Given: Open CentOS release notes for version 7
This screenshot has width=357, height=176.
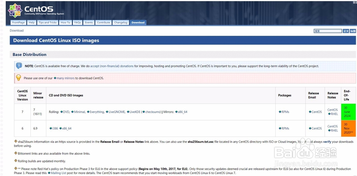Looking at the screenshot, I should [x=332, y=110].
